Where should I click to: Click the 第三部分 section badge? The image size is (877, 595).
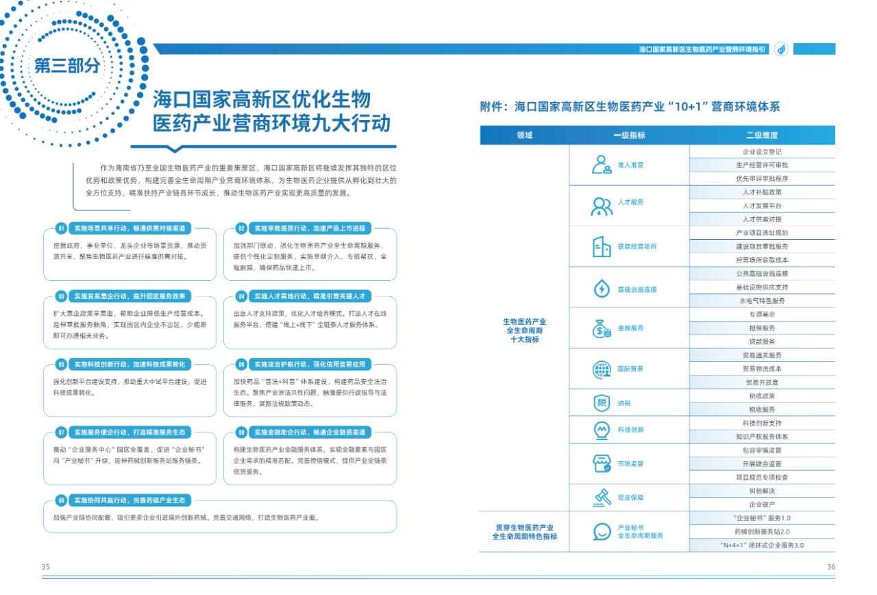click(x=66, y=66)
